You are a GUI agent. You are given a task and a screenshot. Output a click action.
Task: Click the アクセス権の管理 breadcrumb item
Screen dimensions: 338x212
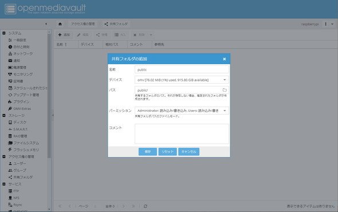coord(82,24)
